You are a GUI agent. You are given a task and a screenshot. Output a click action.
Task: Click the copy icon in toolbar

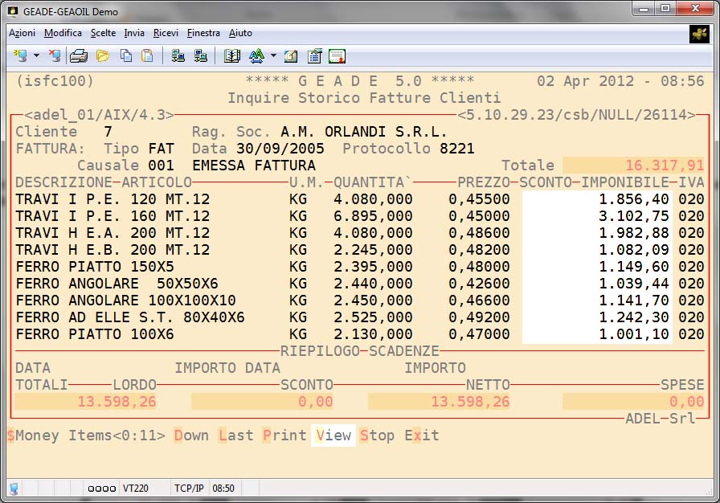[x=126, y=56]
